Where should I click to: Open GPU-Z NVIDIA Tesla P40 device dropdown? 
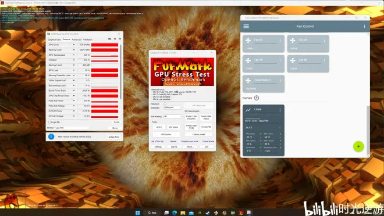(x=68, y=128)
